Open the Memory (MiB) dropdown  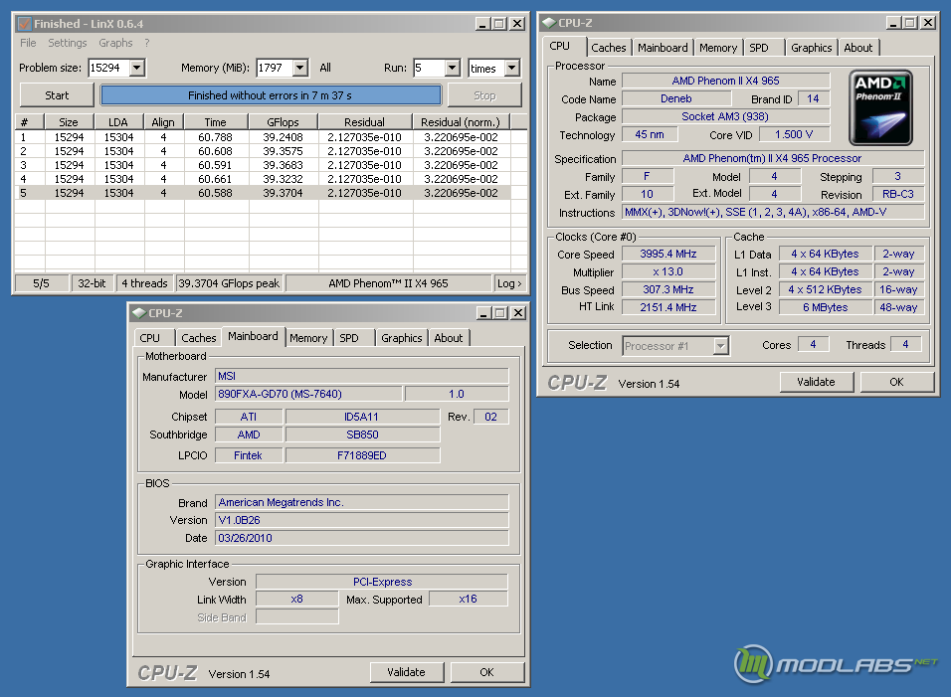300,68
